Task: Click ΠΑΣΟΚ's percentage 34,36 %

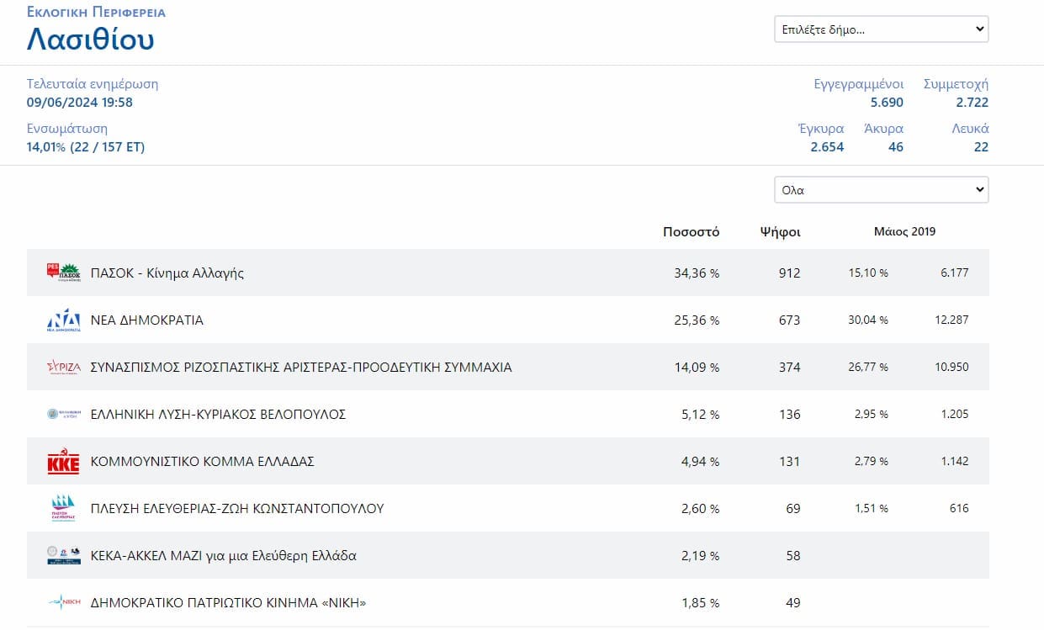Action: [x=697, y=273]
